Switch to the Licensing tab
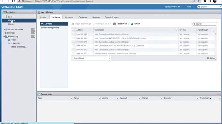The width and height of the screenshot is (222, 124). pos(69,17)
